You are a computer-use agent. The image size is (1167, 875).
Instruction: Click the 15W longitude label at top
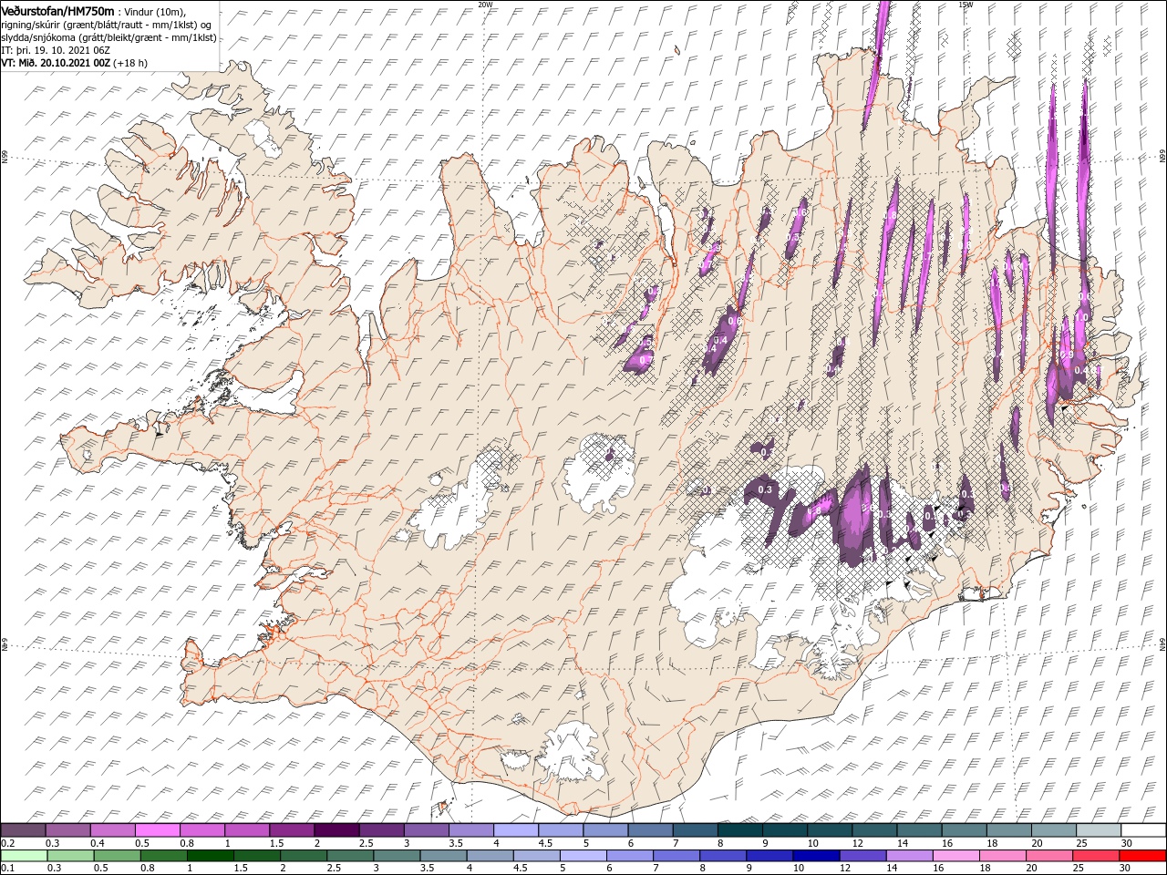966,4
